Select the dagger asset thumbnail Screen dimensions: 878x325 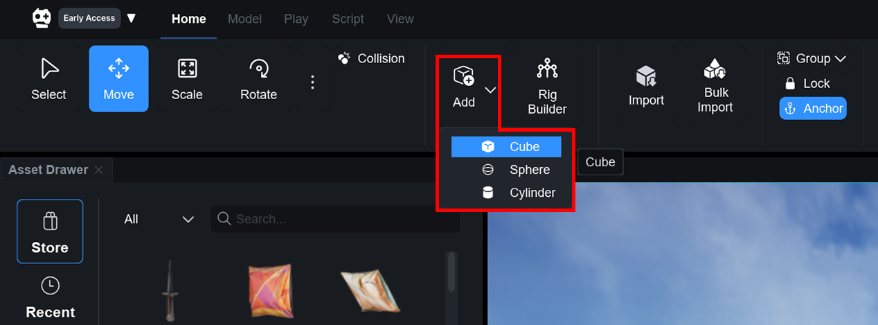169,290
